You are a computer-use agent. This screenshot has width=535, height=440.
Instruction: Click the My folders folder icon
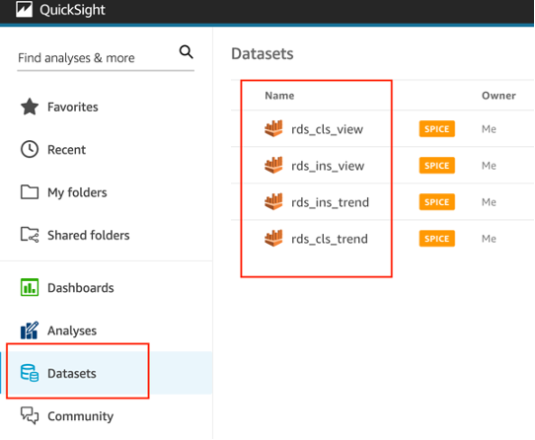[30, 192]
